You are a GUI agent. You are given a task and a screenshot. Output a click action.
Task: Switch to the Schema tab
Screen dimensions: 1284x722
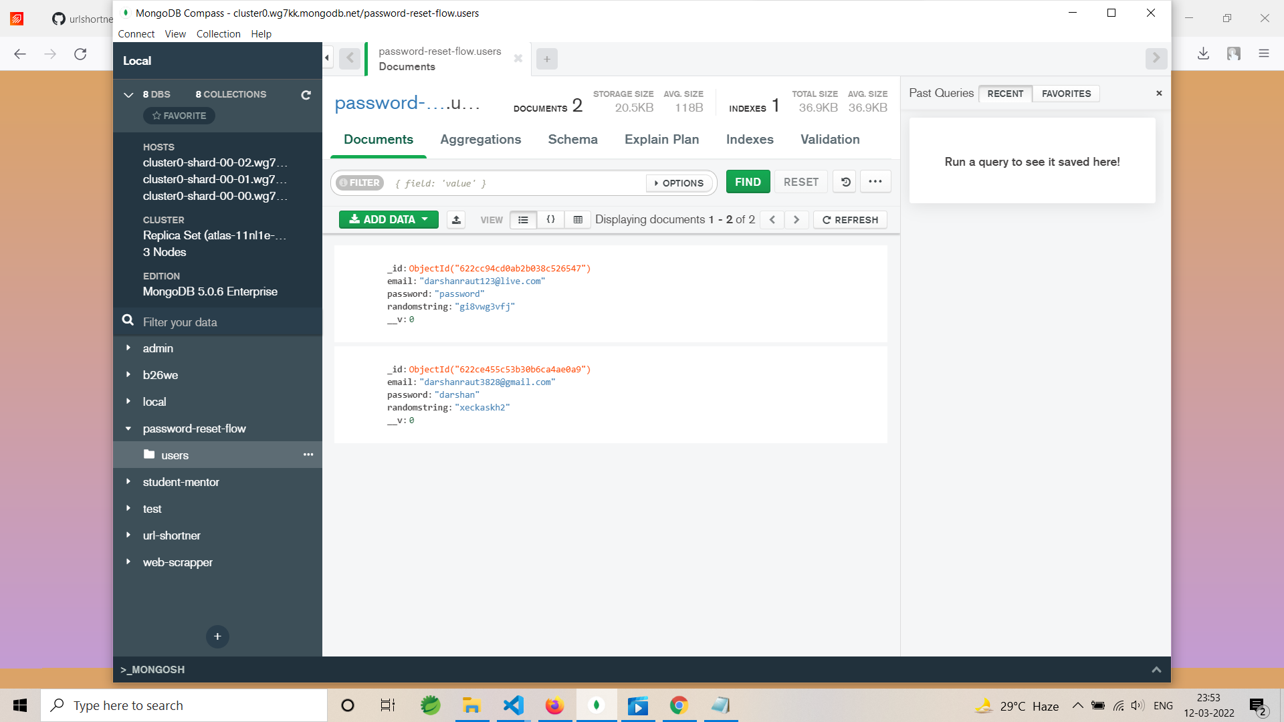point(572,139)
